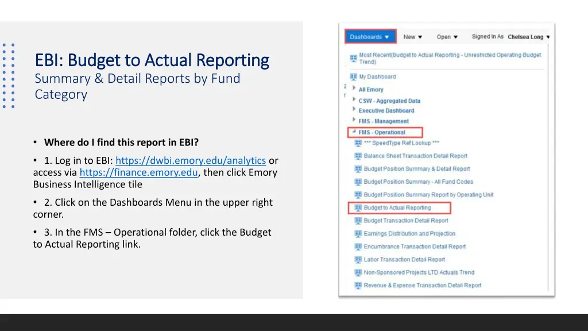The width and height of the screenshot is (588, 331).
Task: Click Encumbrance Transaction Detail Report icon
Action: (358, 247)
